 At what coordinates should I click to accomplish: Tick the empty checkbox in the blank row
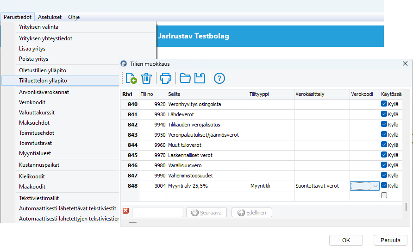point(384,195)
